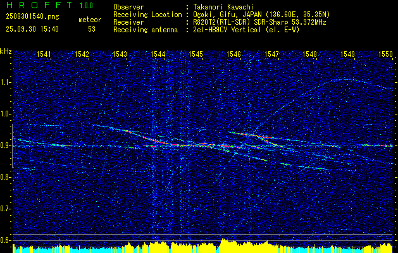This screenshot has height=253, width=398.
Task: Click the 1.0 kHz axis label
Action: (x=6, y=114)
